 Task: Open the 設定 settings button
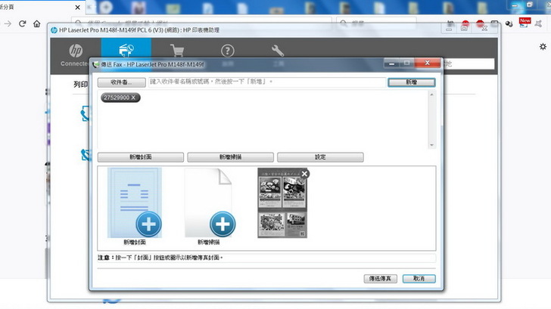[x=320, y=157]
